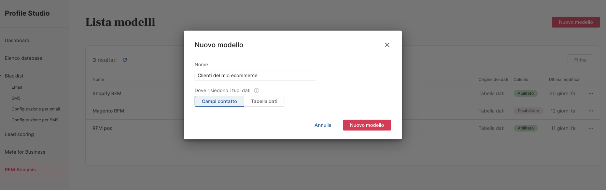Open options menu for Shopify RFM row
Image resolution: width=606 pixels, height=190 pixels.
[591, 93]
